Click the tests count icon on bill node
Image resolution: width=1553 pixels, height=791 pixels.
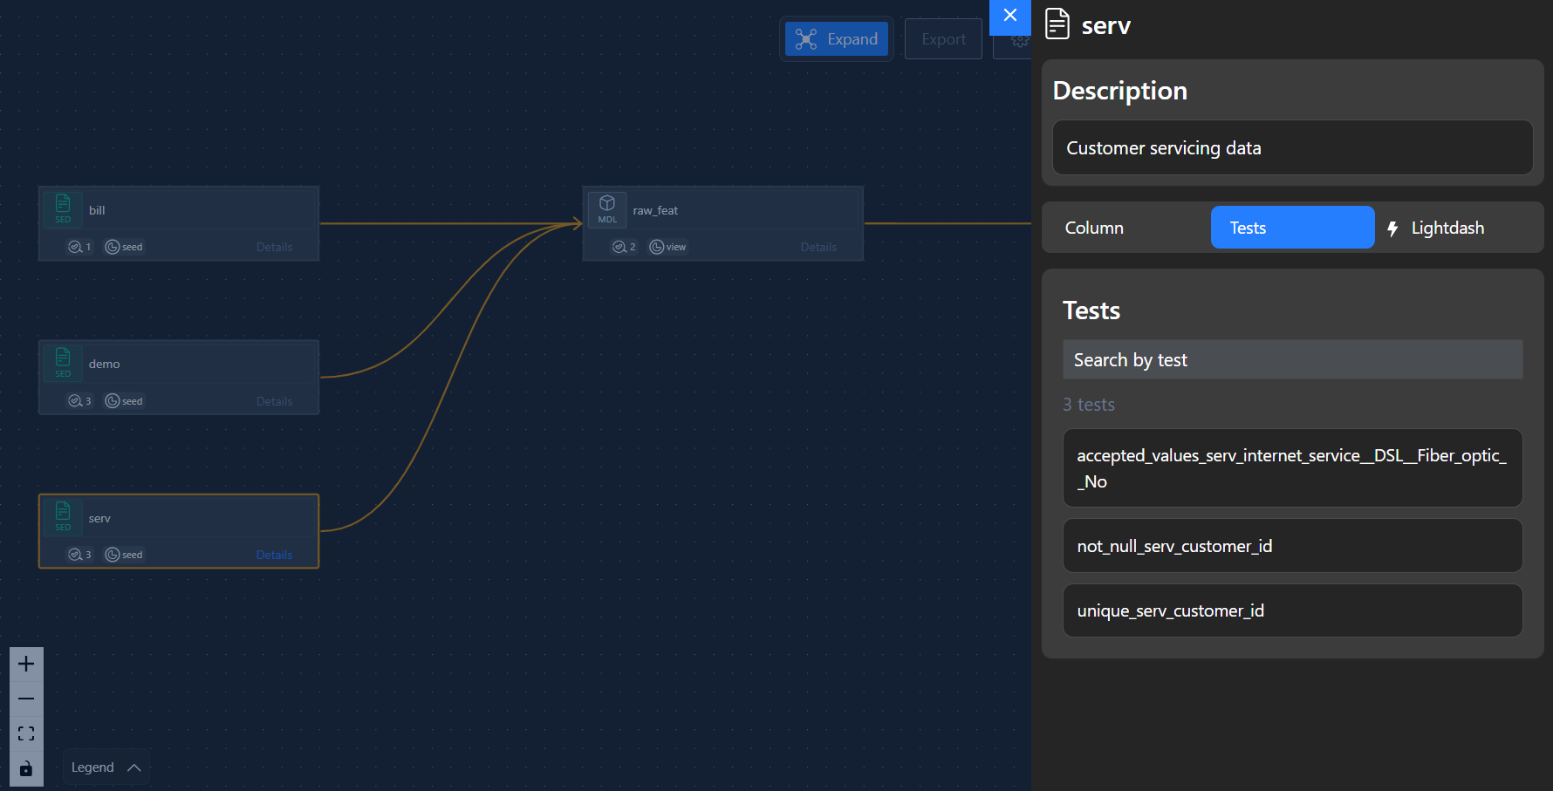point(76,247)
